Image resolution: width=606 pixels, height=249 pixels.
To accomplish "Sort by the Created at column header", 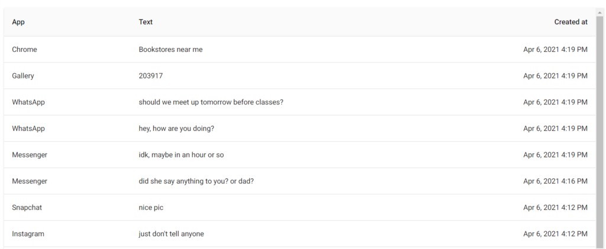I will click(570, 22).
